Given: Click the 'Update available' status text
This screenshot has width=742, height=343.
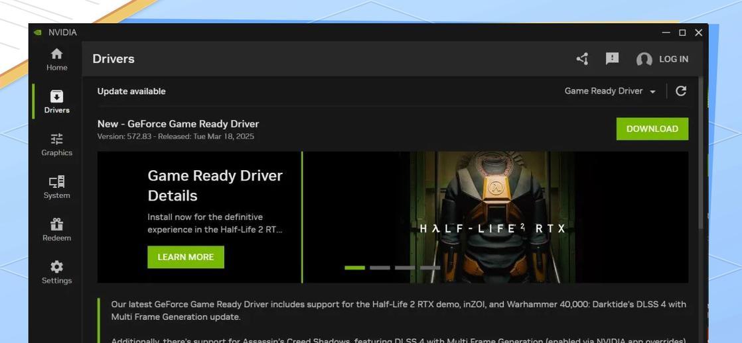Looking at the screenshot, I should pos(131,91).
